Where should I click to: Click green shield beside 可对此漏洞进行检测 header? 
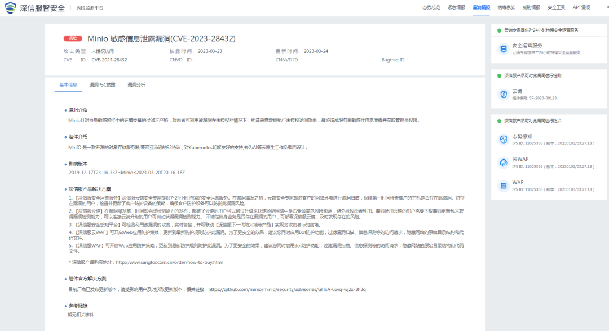pos(500,76)
